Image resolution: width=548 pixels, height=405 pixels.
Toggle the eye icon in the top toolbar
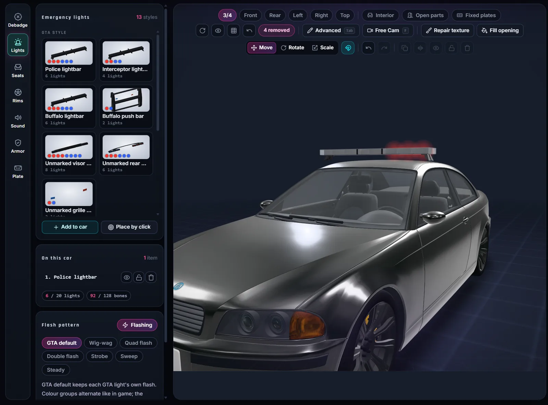[x=218, y=30]
